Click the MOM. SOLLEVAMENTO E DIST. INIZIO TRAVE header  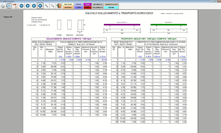click(x=43, y=43)
